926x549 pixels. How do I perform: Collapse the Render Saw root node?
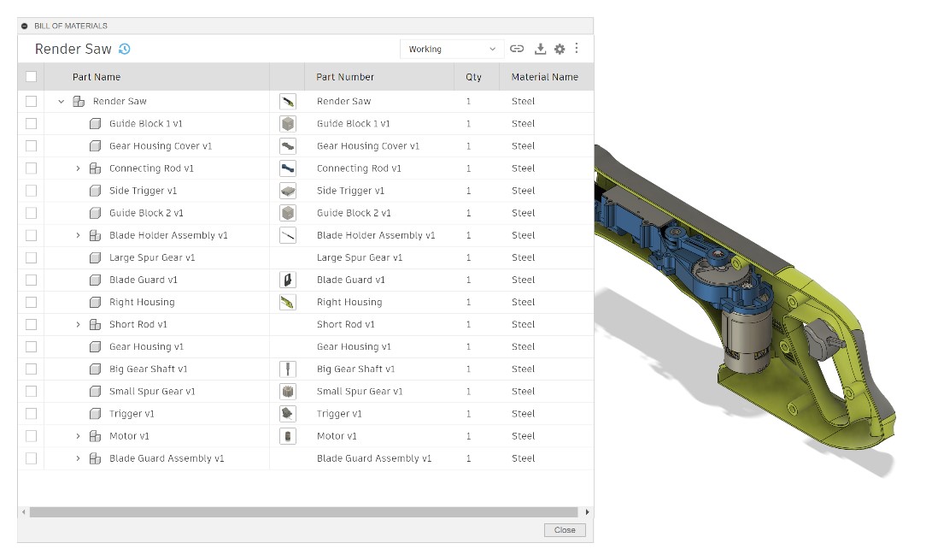point(62,102)
